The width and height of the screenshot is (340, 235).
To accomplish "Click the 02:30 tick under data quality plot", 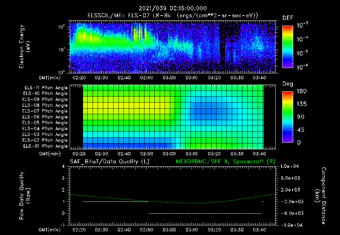I will click(102, 230).
